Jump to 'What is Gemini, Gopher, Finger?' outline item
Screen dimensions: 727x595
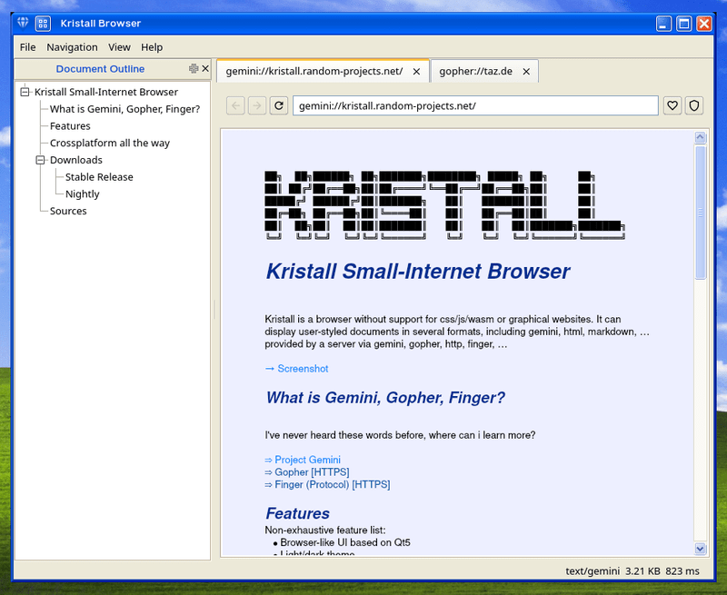[124, 109]
